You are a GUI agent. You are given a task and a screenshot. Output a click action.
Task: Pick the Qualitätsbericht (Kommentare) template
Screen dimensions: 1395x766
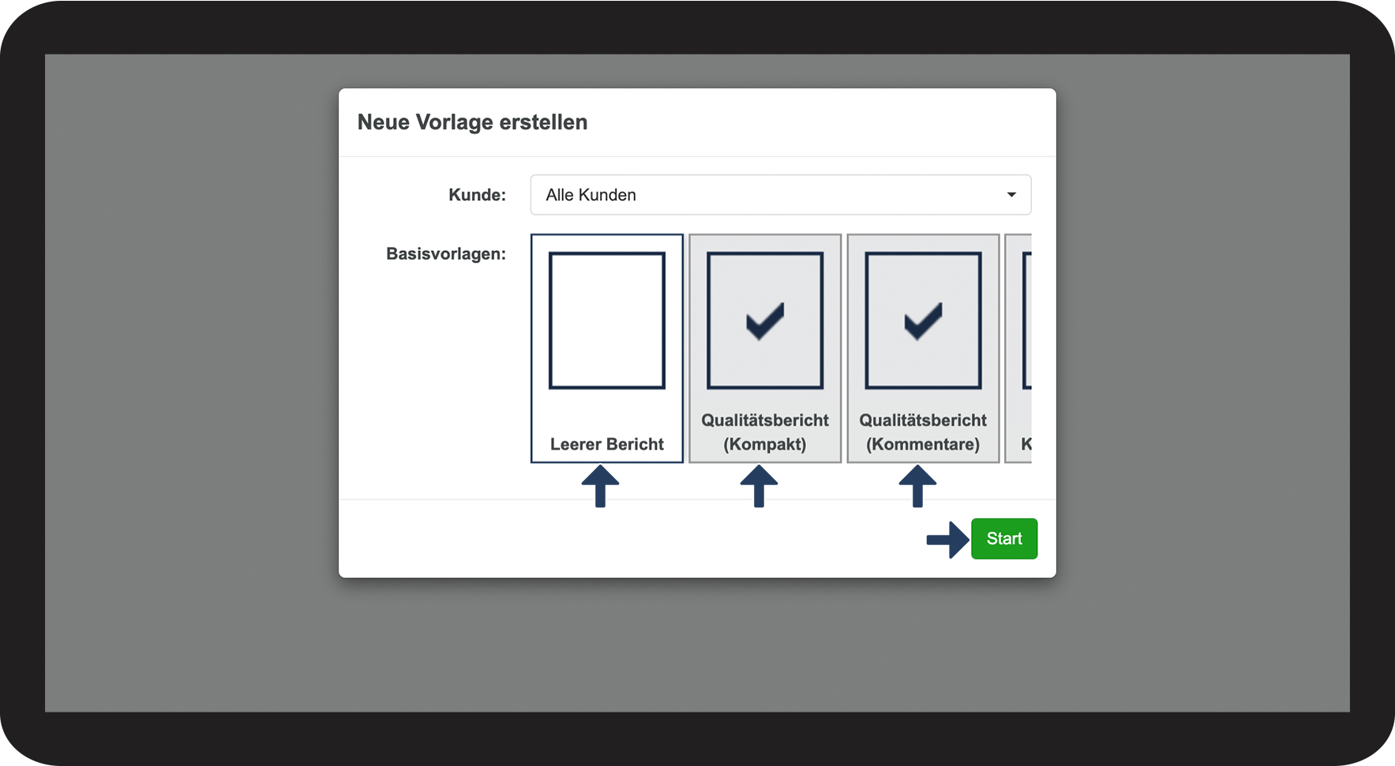point(923,348)
